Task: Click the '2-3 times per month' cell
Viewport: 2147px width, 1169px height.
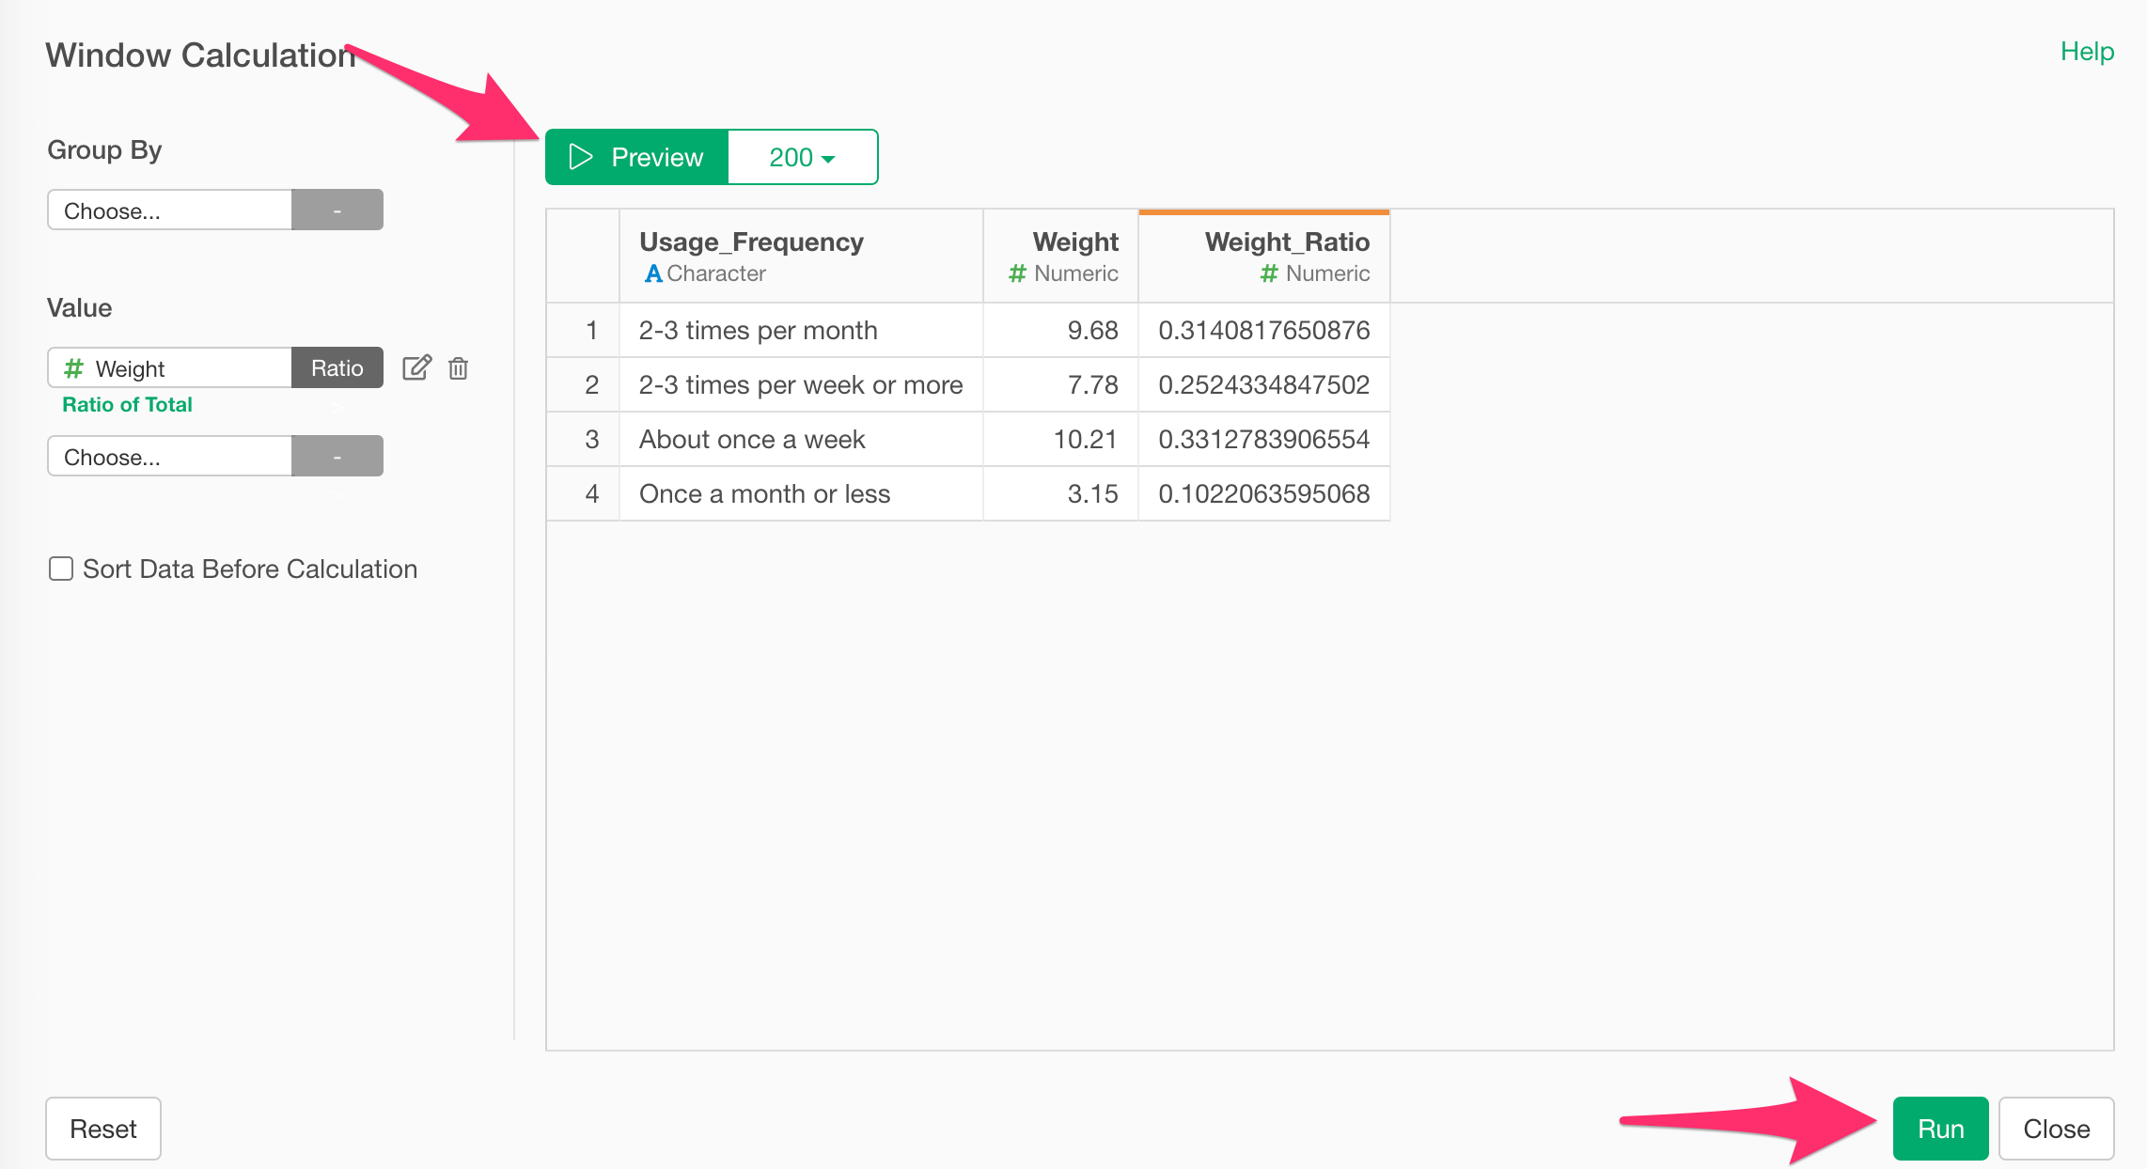Action: point(801,330)
